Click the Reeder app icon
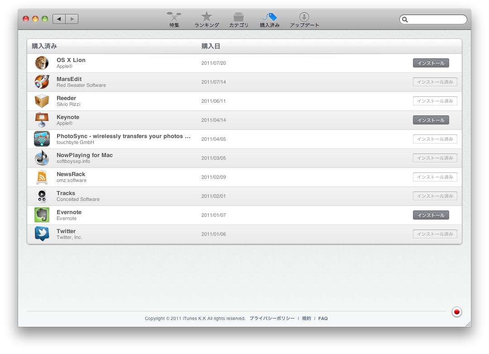The image size is (489, 354). click(42, 101)
